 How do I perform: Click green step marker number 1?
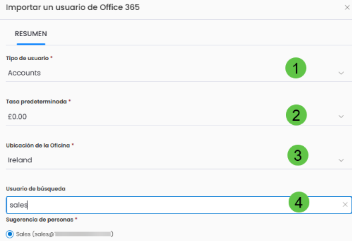(x=295, y=68)
